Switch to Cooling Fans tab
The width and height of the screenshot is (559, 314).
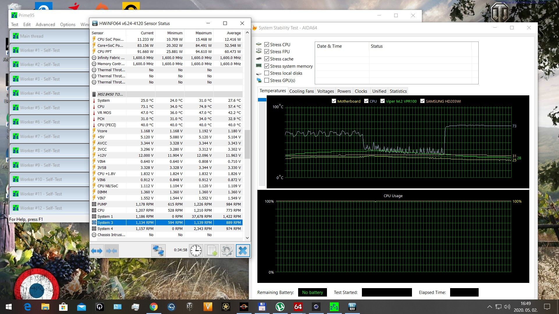pos(301,91)
